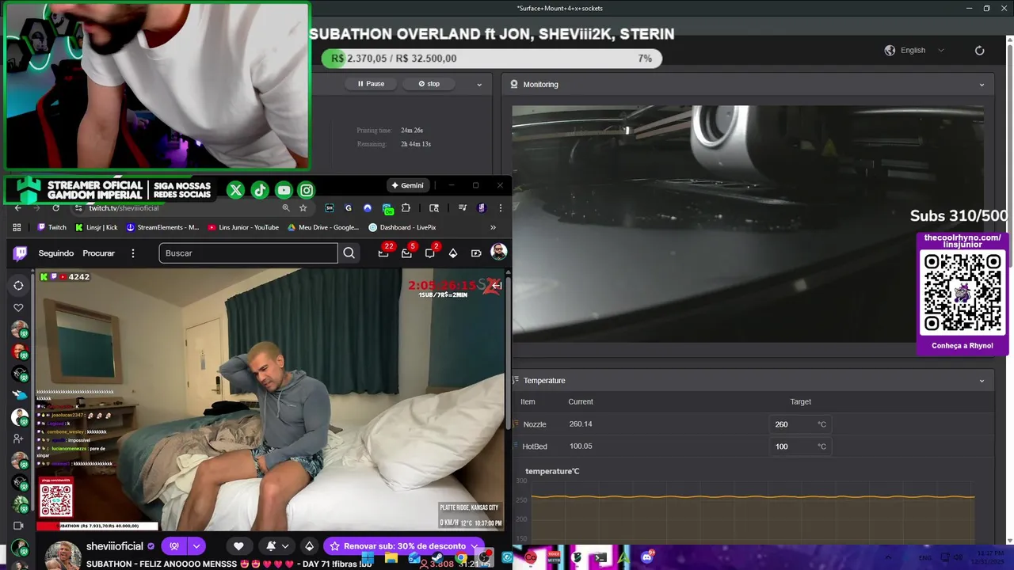
Task: Open the English language dropdown
Action: (915, 51)
